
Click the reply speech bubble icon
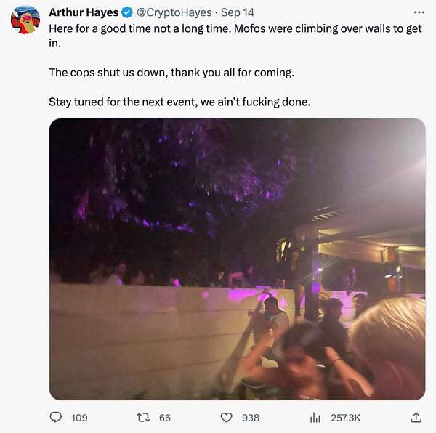click(55, 418)
